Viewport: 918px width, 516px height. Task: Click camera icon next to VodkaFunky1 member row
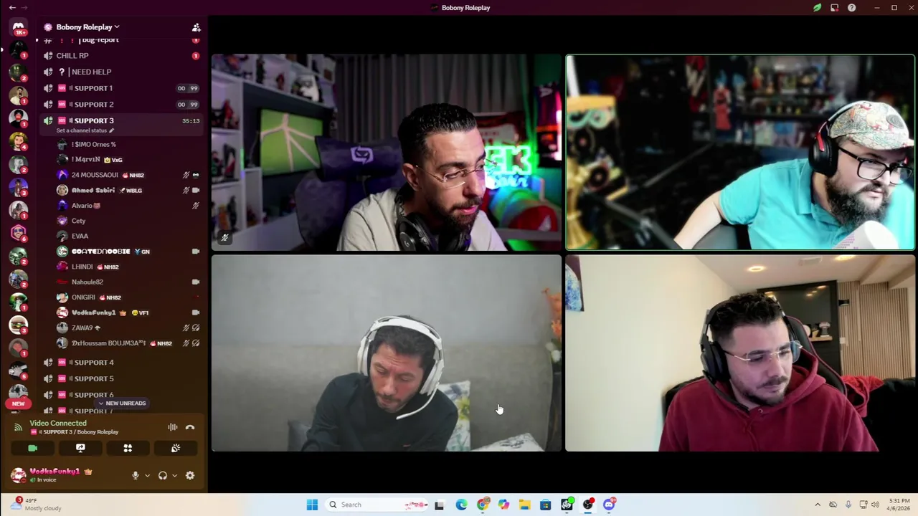196,312
